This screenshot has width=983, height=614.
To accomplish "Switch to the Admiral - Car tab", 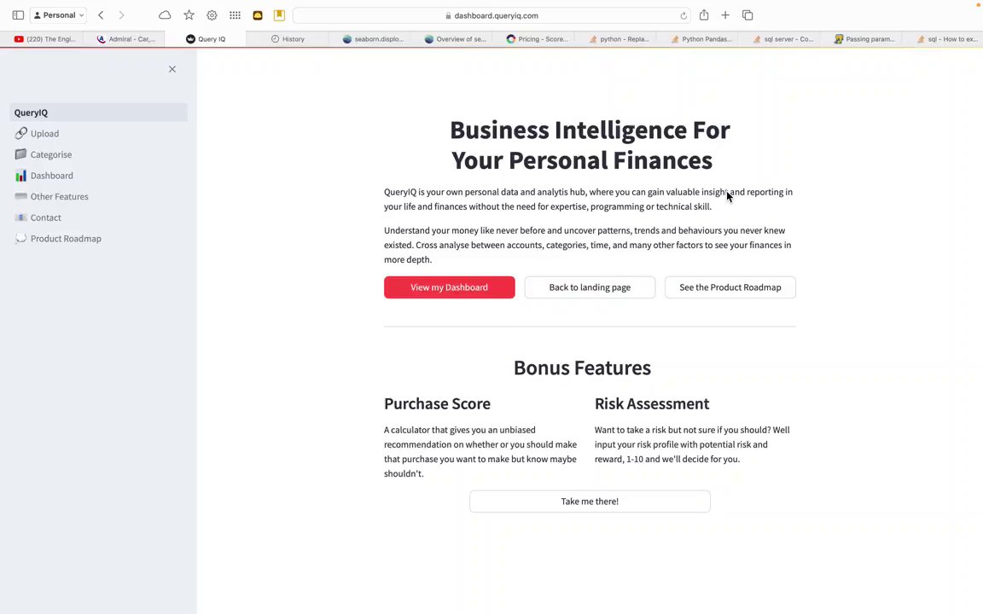I will click(125, 39).
